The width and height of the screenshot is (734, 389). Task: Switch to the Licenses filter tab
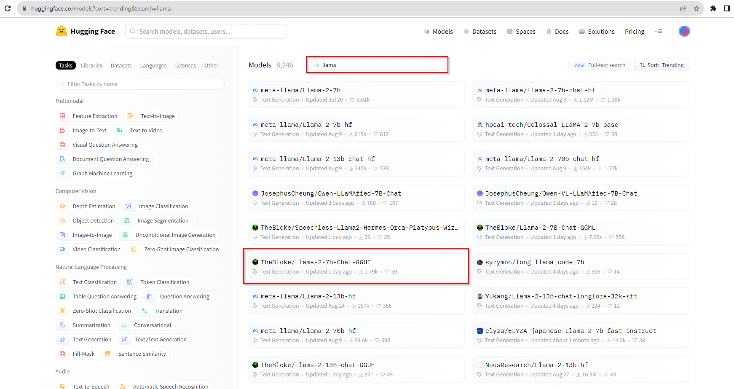tap(185, 65)
